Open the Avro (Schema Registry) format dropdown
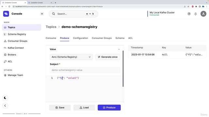This screenshot has width=209, height=117. (71, 57)
